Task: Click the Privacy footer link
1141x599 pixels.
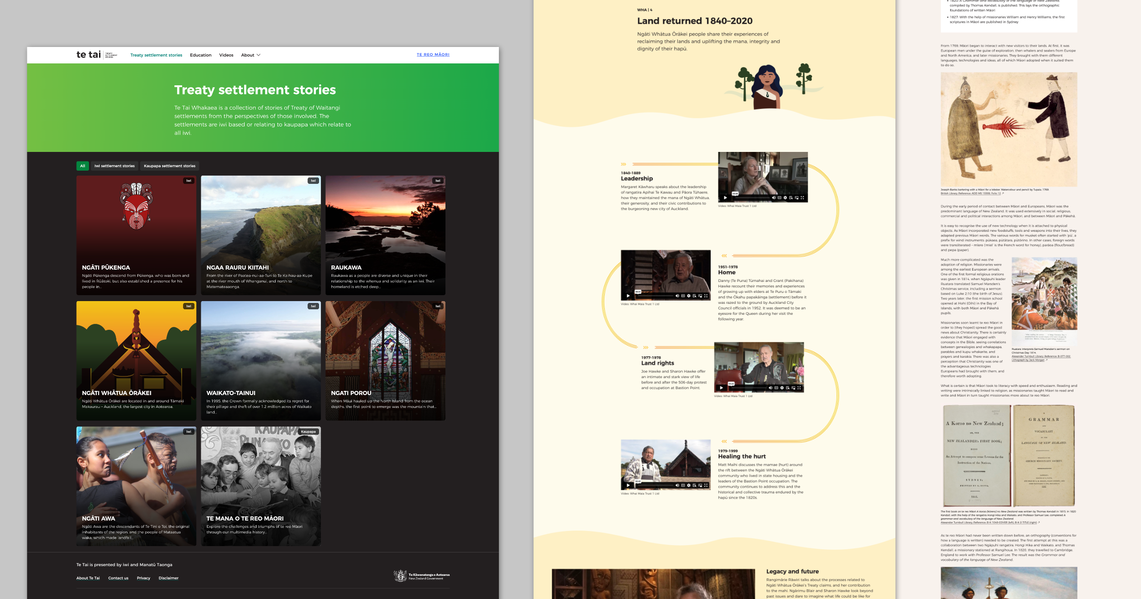Action: pyautogui.click(x=143, y=578)
